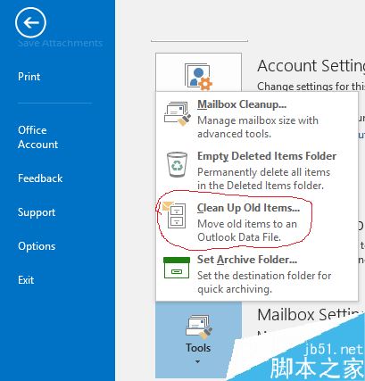Choose Exit in the sidebar

coord(26,280)
